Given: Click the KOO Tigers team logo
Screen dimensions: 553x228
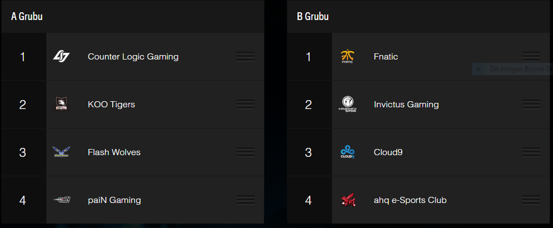Looking at the screenshot, I should pyautogui.click(x=61, y=104).
